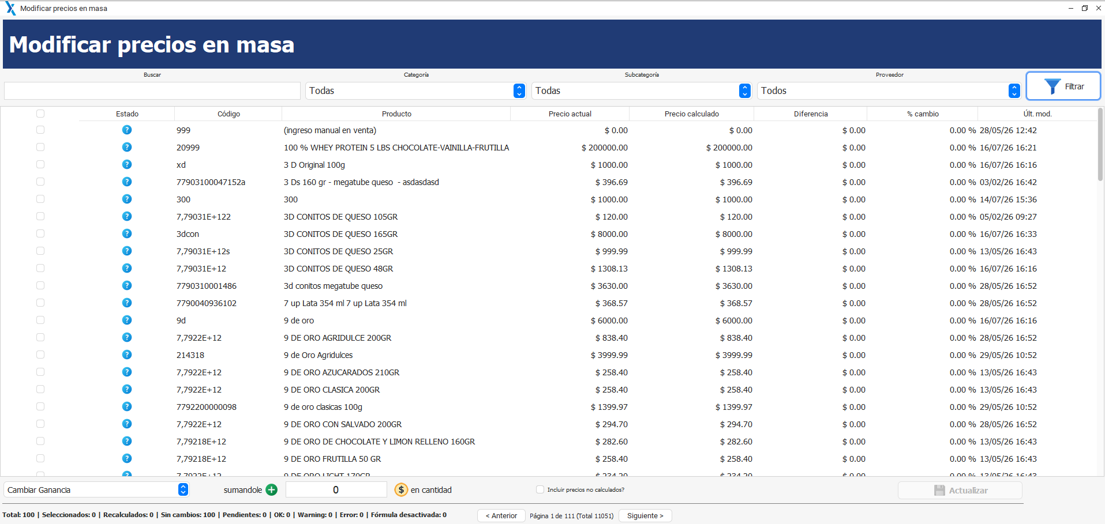Click status icon for code 7792200000098
Image resolution: width=1105 pixels, height=524 pixels.
(127, 407)
